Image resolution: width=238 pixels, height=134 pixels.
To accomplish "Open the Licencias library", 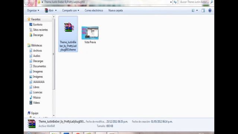I will [38, 92].
